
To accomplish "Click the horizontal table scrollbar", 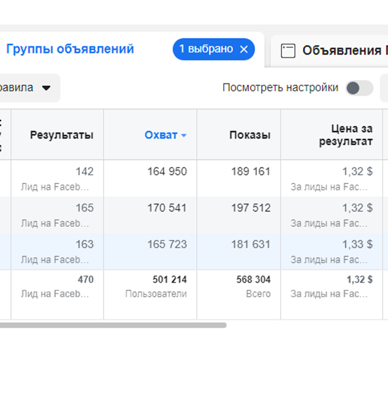I will pos(113,325).
